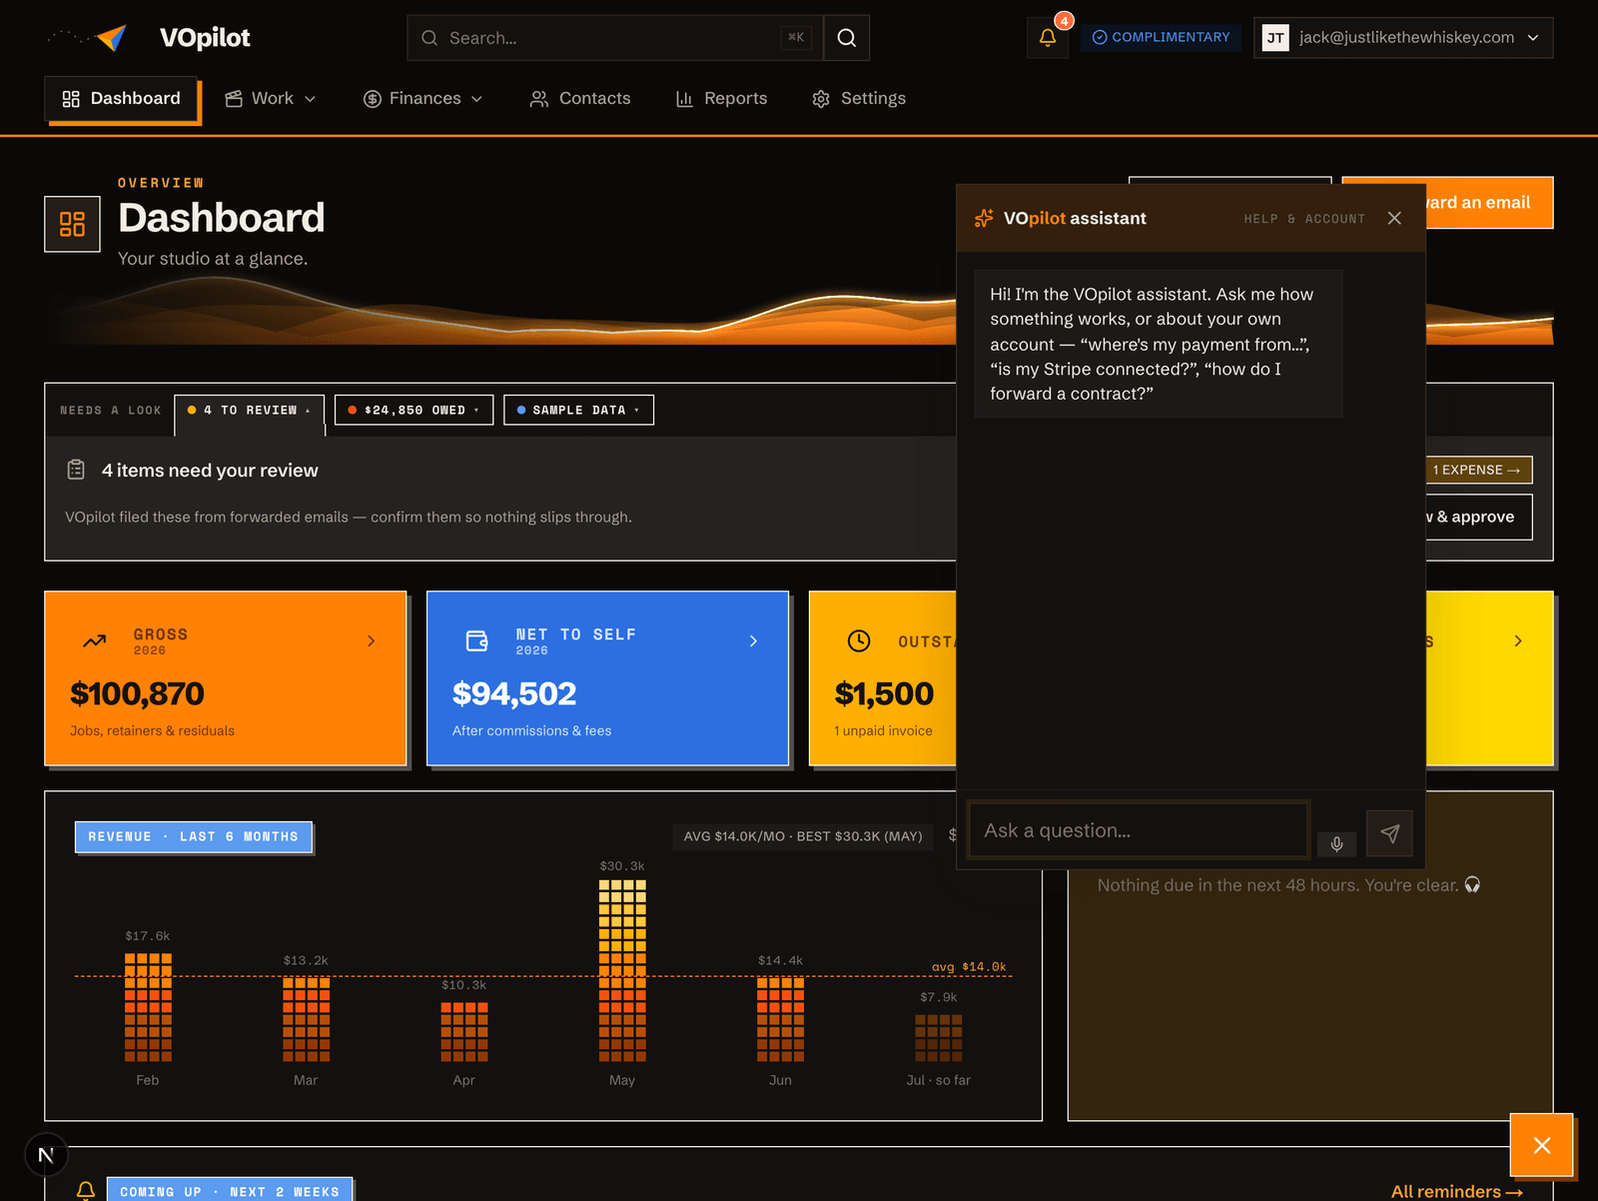Click the Jun revenue bar

(x=780, y=1019)
